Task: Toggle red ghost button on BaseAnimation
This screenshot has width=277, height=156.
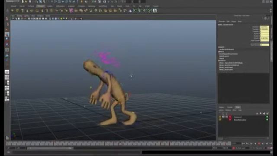Action: [230, 120]
